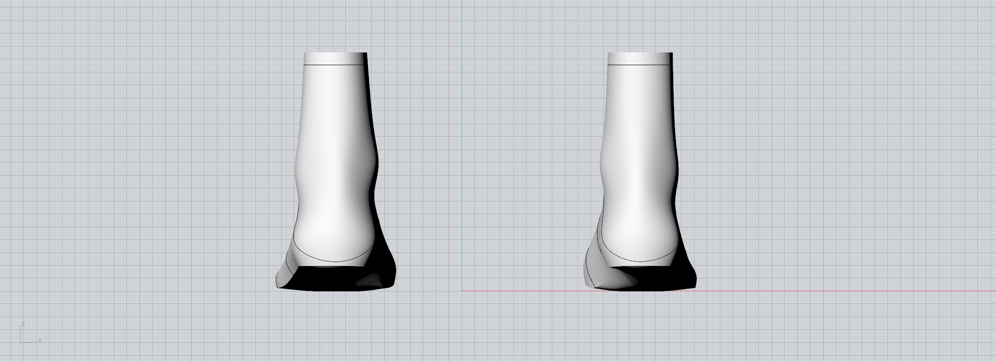Select the right boot-shaped model body
The image size is (996, 362).
pos(638,158)
